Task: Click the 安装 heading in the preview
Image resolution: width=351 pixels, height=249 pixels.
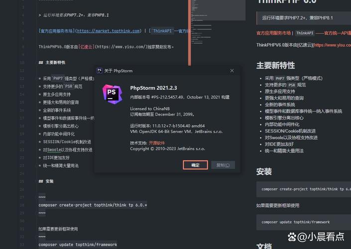Action: click(x=264, y=171)
